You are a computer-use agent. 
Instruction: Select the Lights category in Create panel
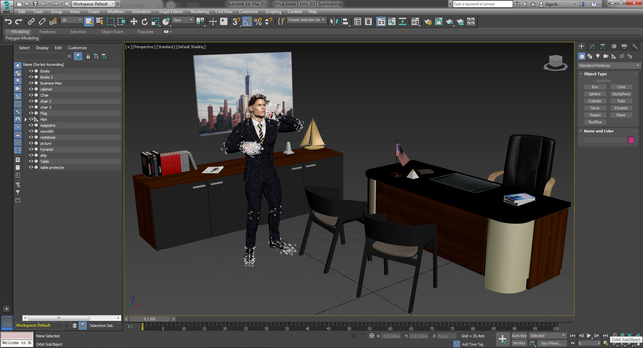[x=598, y=56]
